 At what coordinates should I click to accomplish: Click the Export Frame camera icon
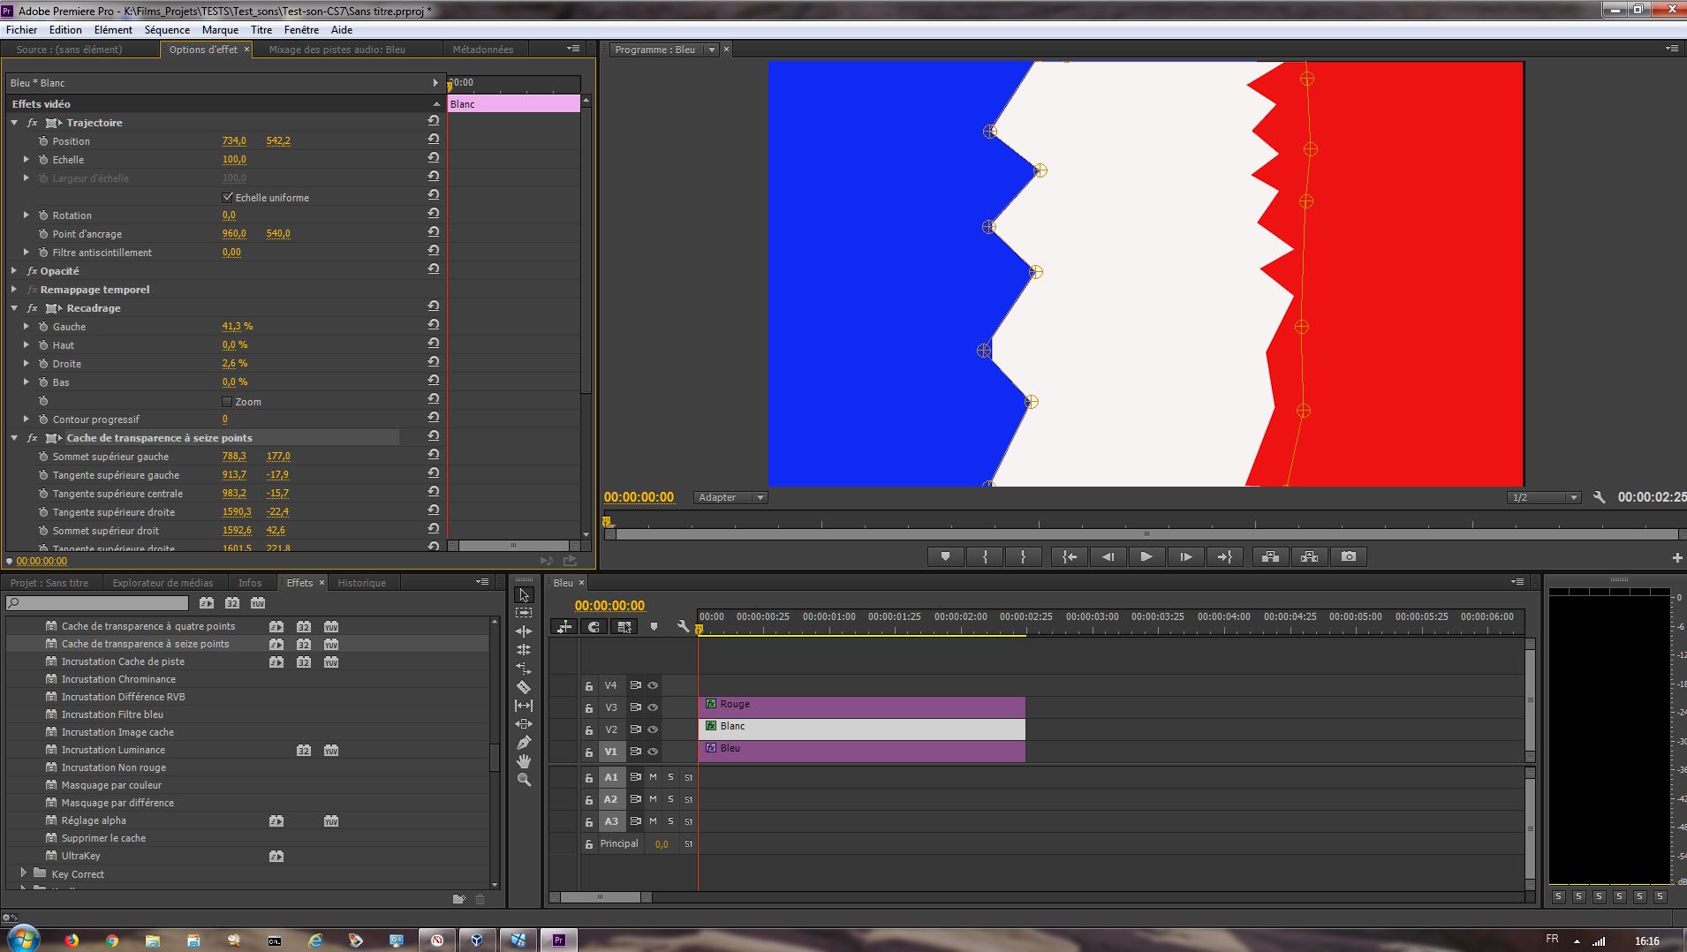pos(1348,557)
